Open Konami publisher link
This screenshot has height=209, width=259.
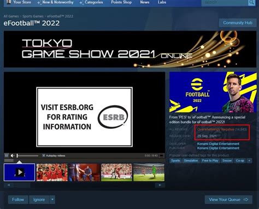pyautogui.click(x=218, y=148)
